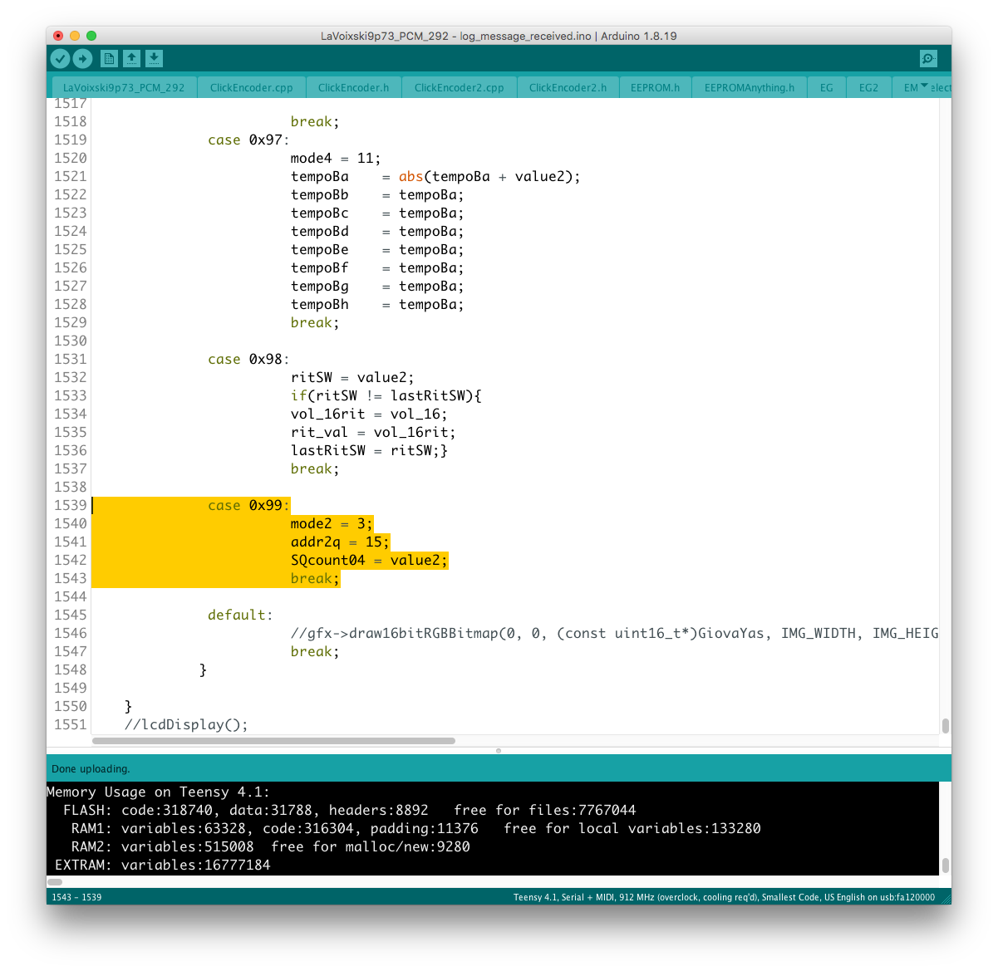Click the editor horizontal scrollbar
The width and height of the screenshot is (998, 971).
coord(274,741)
